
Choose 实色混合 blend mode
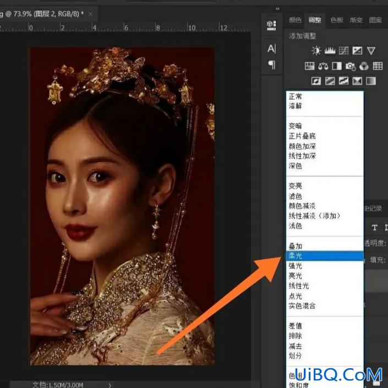point(325,306)
